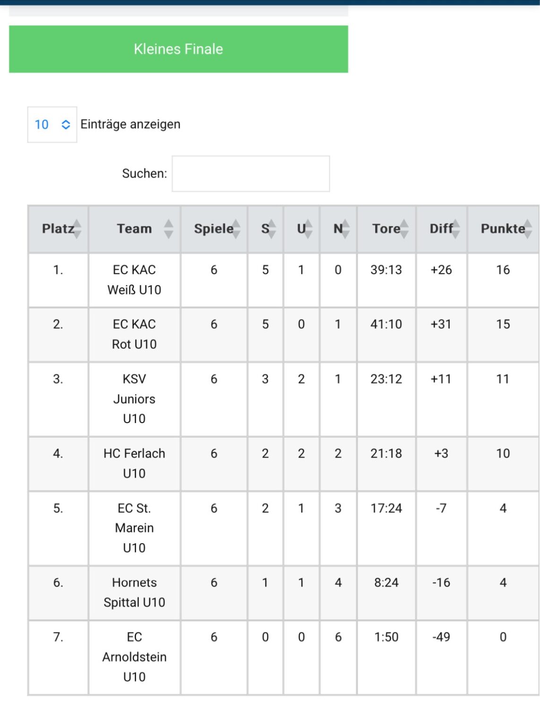540x709 pixels.
Task: Select the EC KAC Rot U10 team cell
Action: click(x=135, y=335)
